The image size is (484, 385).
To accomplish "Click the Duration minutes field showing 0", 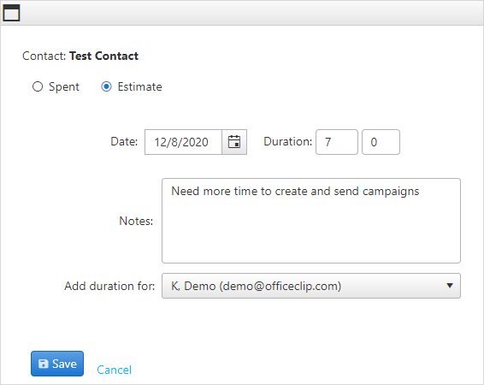I will pos(381,142).
